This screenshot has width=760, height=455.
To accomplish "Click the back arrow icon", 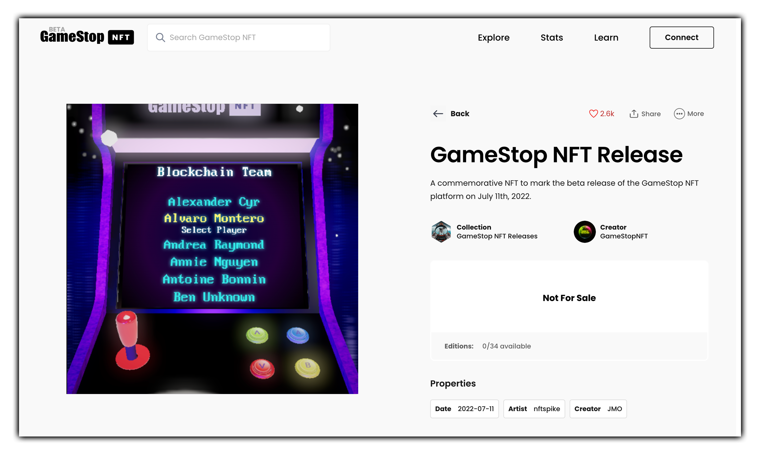I will coord(438,114).
